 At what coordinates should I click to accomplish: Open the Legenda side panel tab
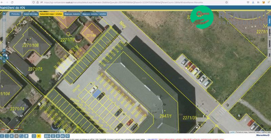269,32
